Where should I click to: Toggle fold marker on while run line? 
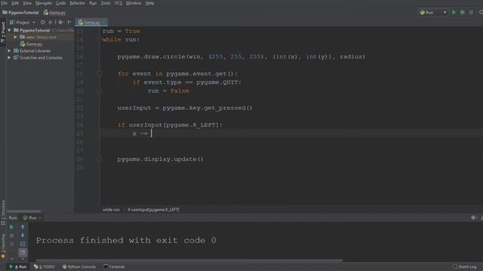click(100, 40)
